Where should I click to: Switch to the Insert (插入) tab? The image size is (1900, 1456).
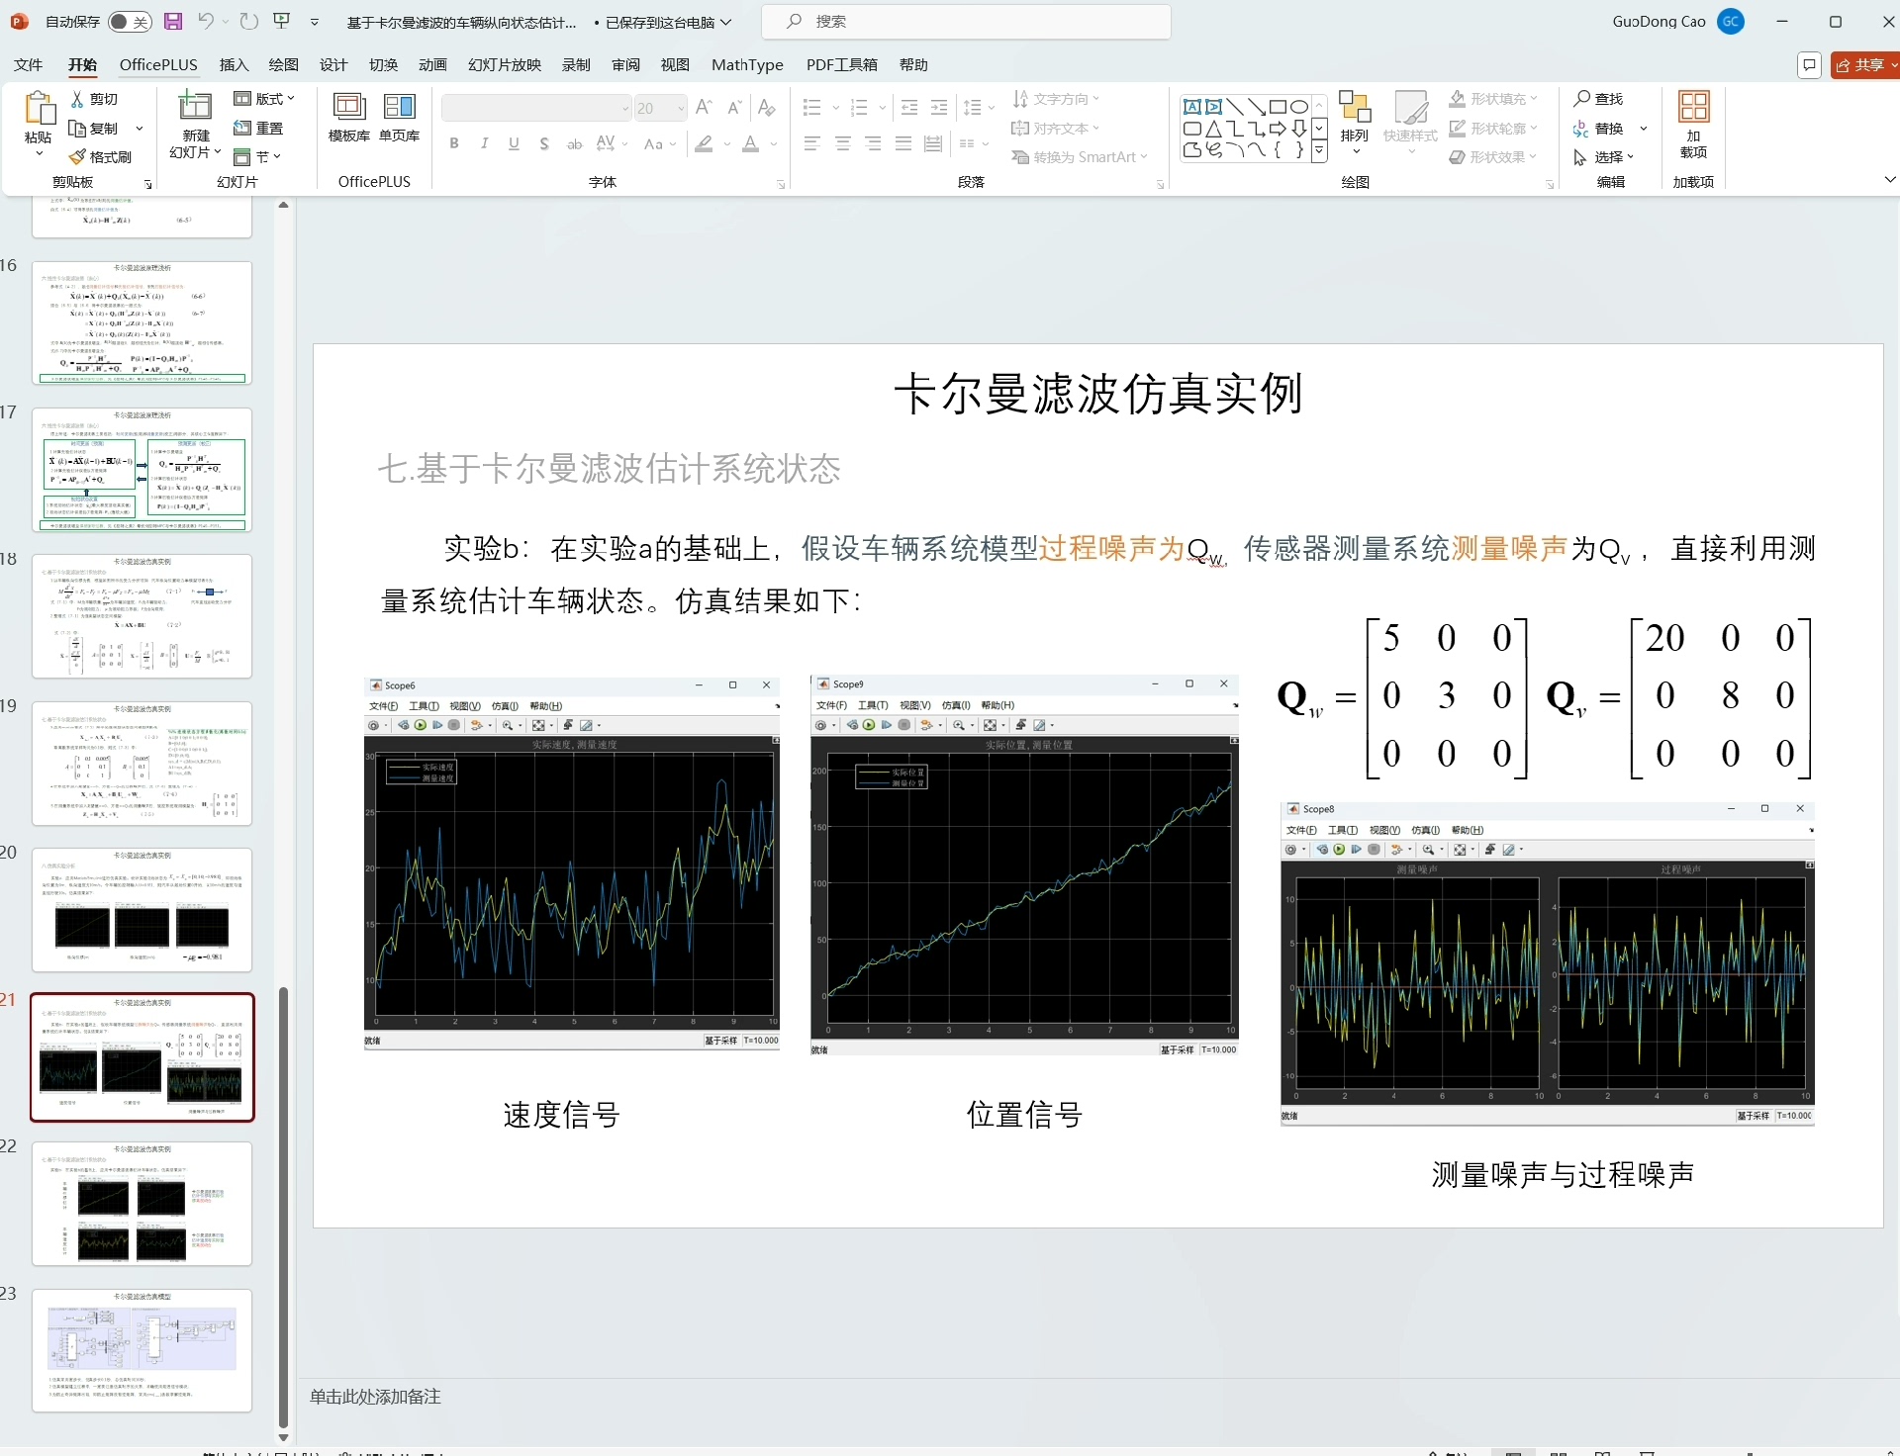(x=234, y=64)
